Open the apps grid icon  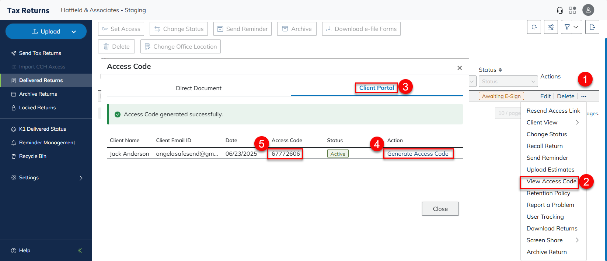tap(572, 10)
